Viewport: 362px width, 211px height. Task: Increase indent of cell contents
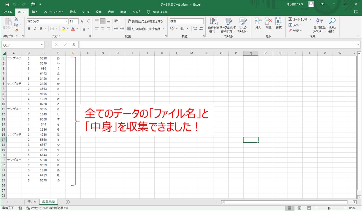tap(122, 29)
